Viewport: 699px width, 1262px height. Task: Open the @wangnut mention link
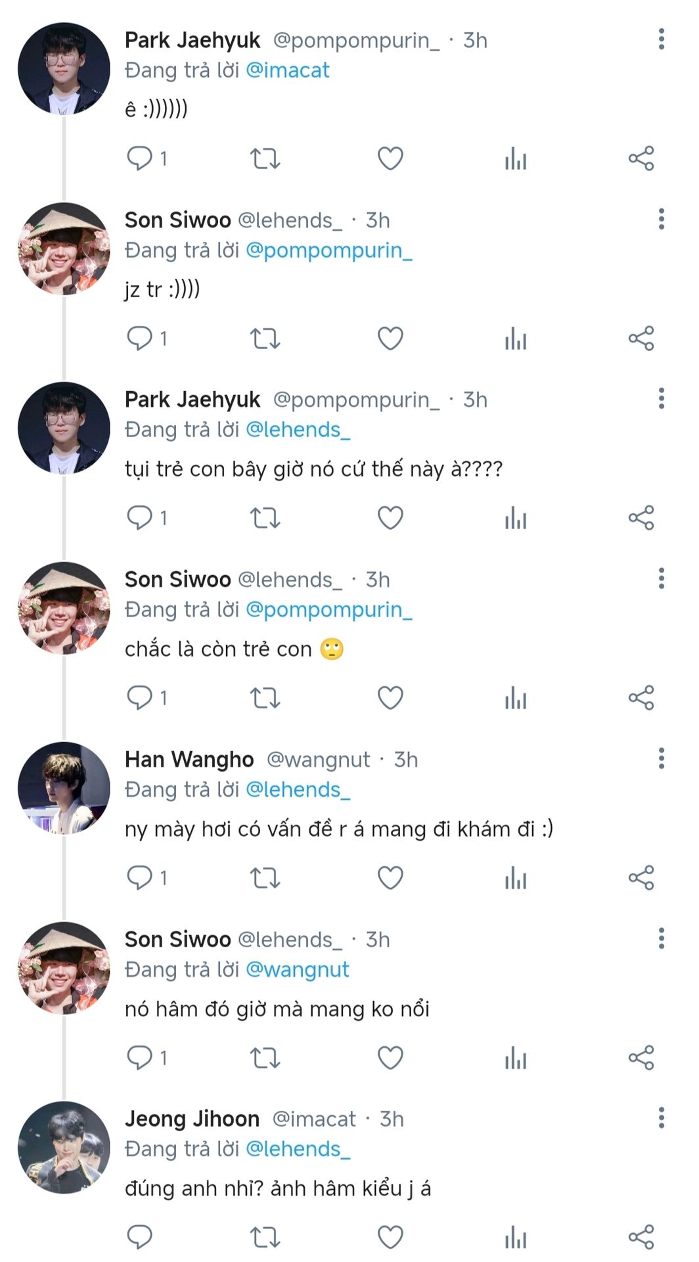click(297, 970)
